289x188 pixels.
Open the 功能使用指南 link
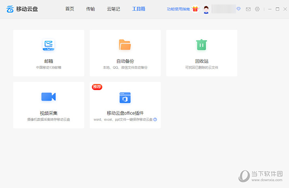(x=178, y=9)
